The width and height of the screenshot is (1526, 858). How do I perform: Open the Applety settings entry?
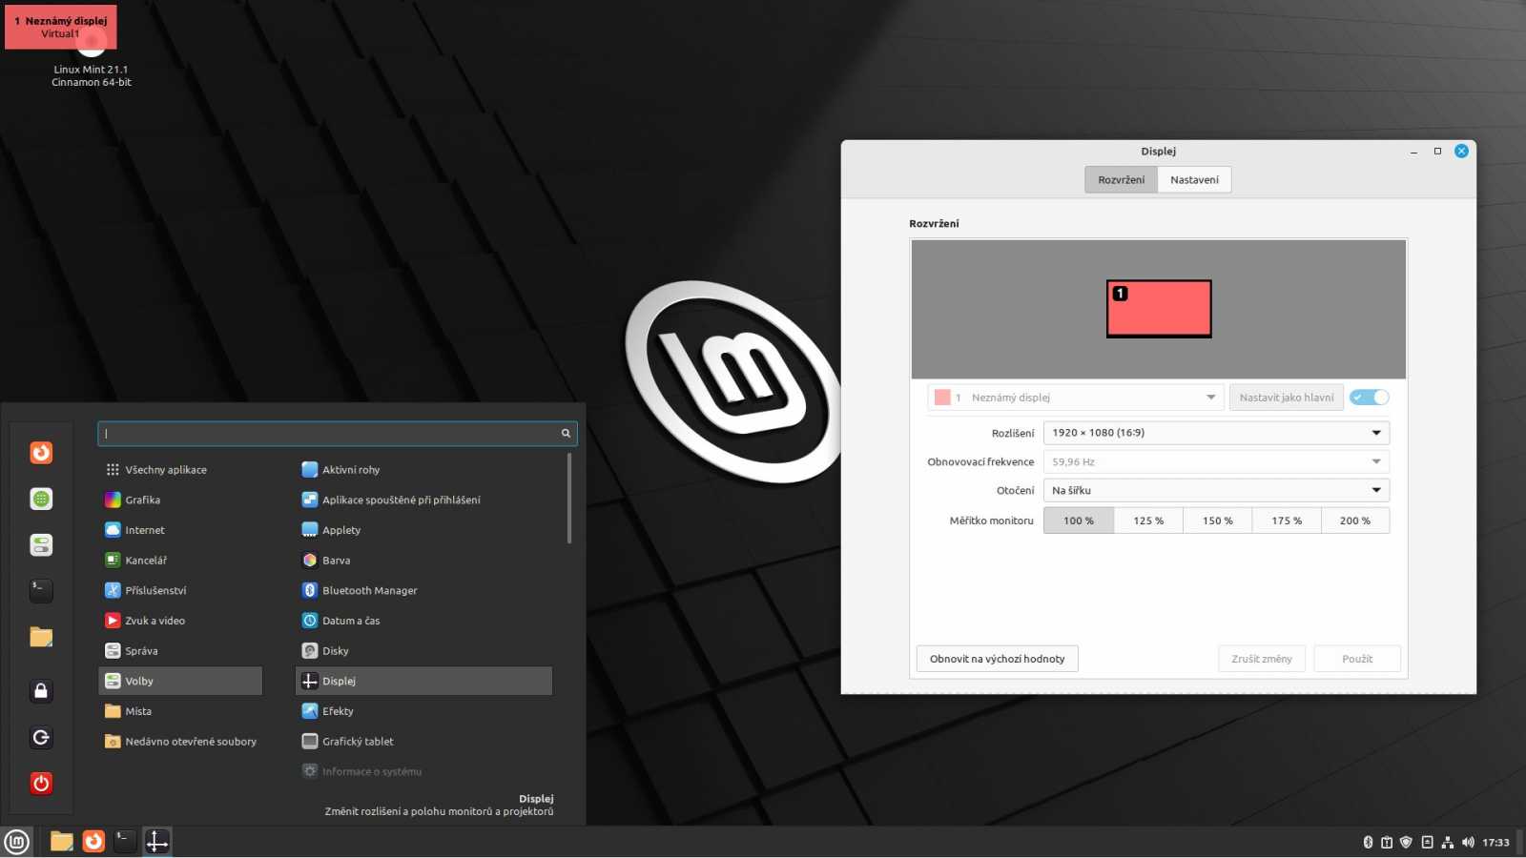point(424,530)
